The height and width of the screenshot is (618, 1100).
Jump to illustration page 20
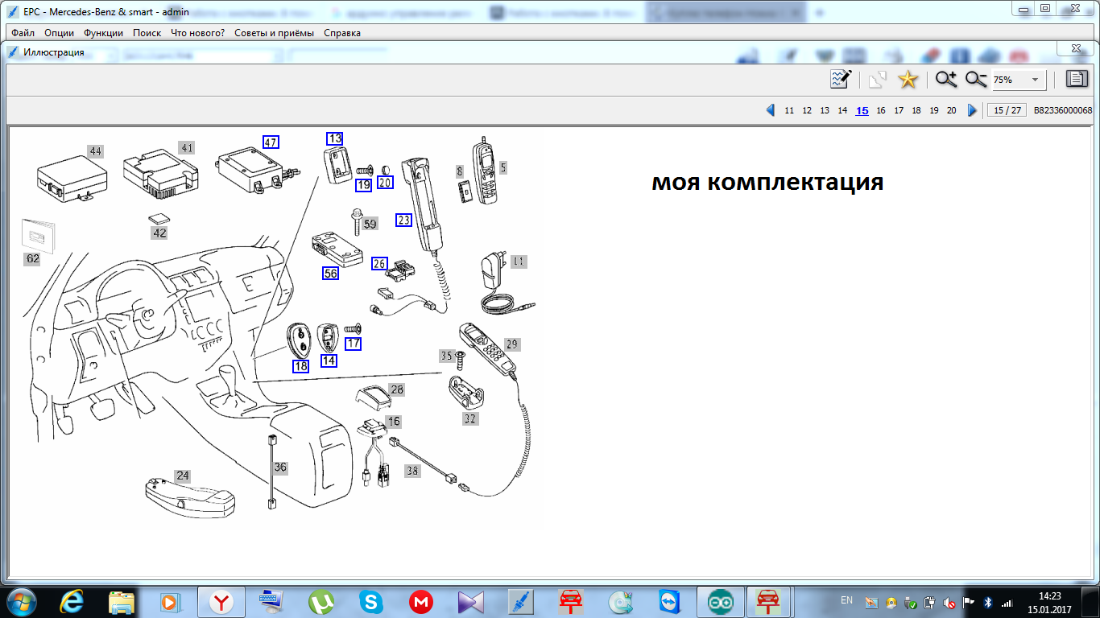coord(951,111)
